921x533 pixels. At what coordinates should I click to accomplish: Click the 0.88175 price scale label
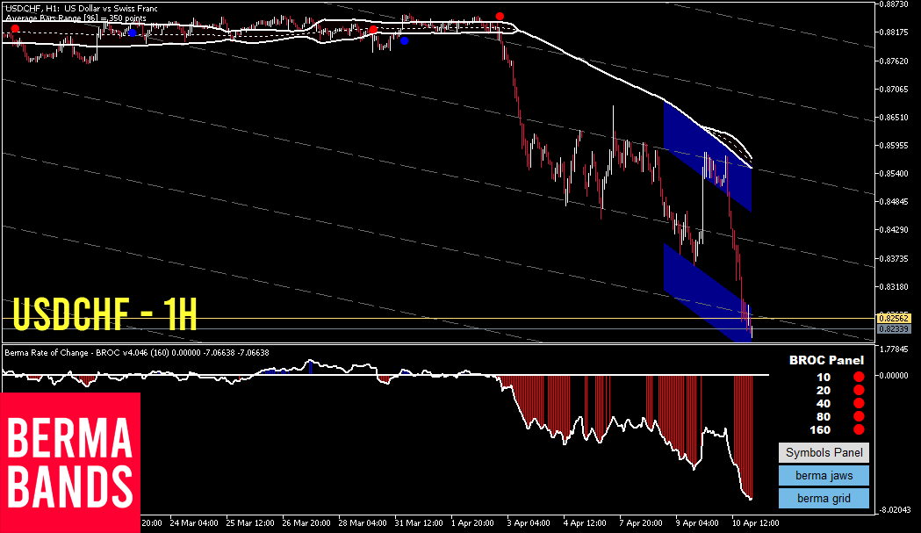tap(894, 32)
